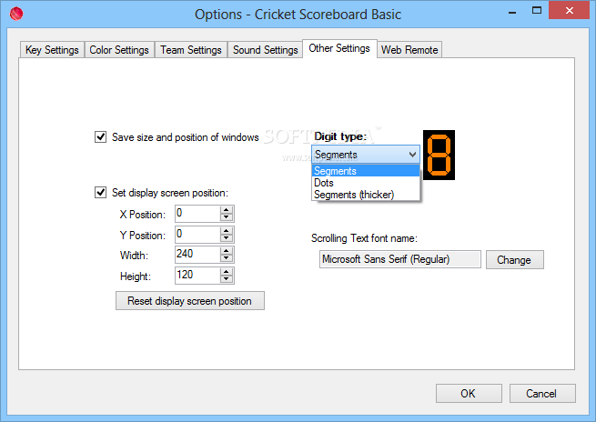Click into the X Position field
The height and width of the screenshot is (422, 596).
(x=197, y=214)
